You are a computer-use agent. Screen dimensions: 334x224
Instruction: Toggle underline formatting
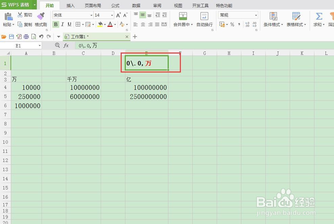click(x=69, y=24)
